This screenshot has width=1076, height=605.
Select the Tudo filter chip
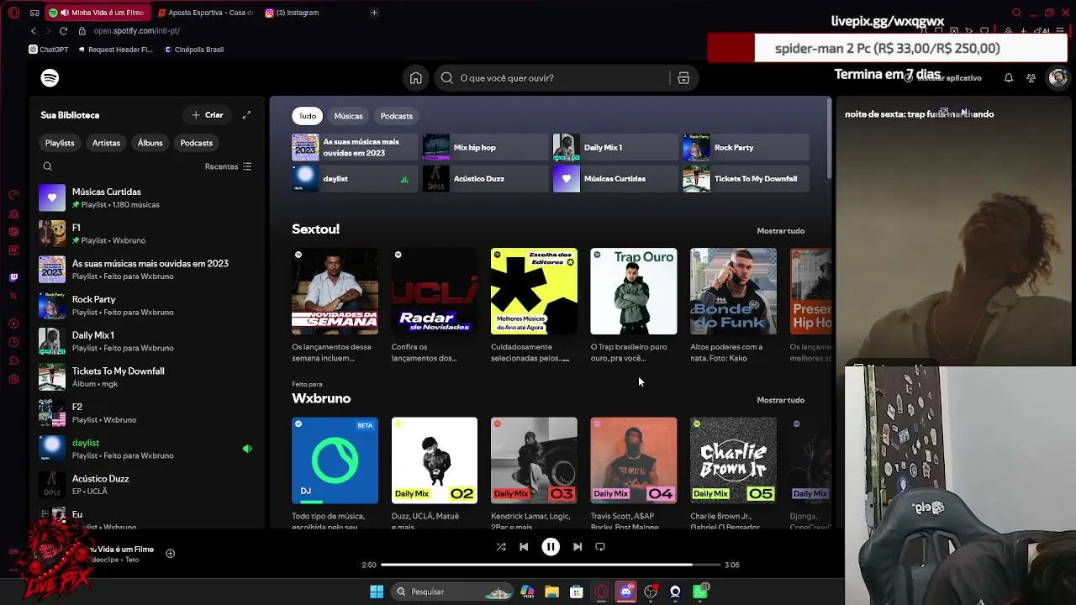(x=308, y=116)
